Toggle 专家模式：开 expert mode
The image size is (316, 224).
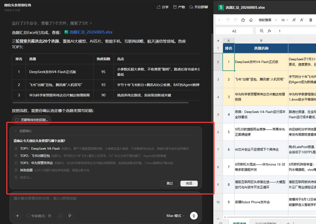(x=39, y=216)
